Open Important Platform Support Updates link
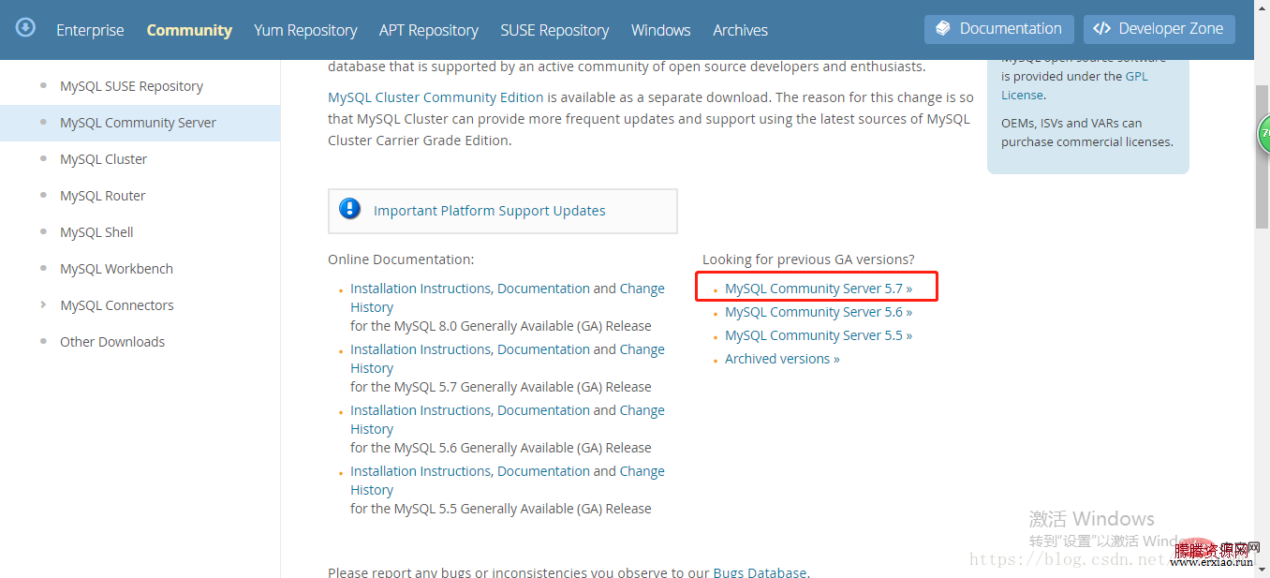 [x=490, y=211]
